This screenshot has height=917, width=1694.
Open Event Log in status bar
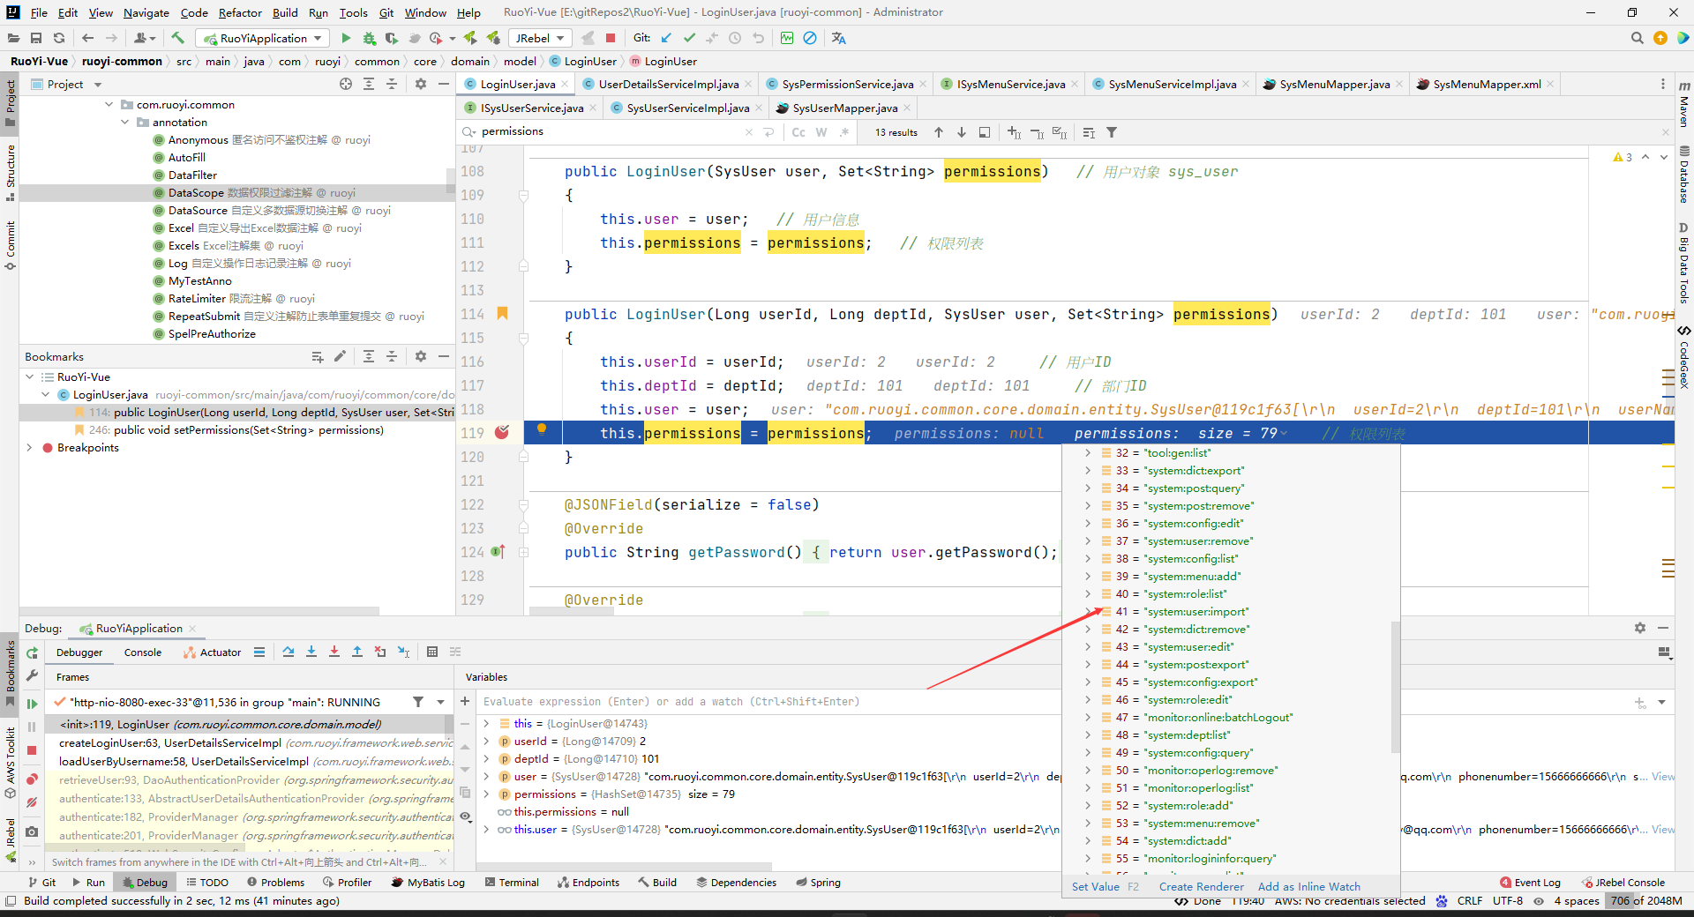tap(1530, 883)
